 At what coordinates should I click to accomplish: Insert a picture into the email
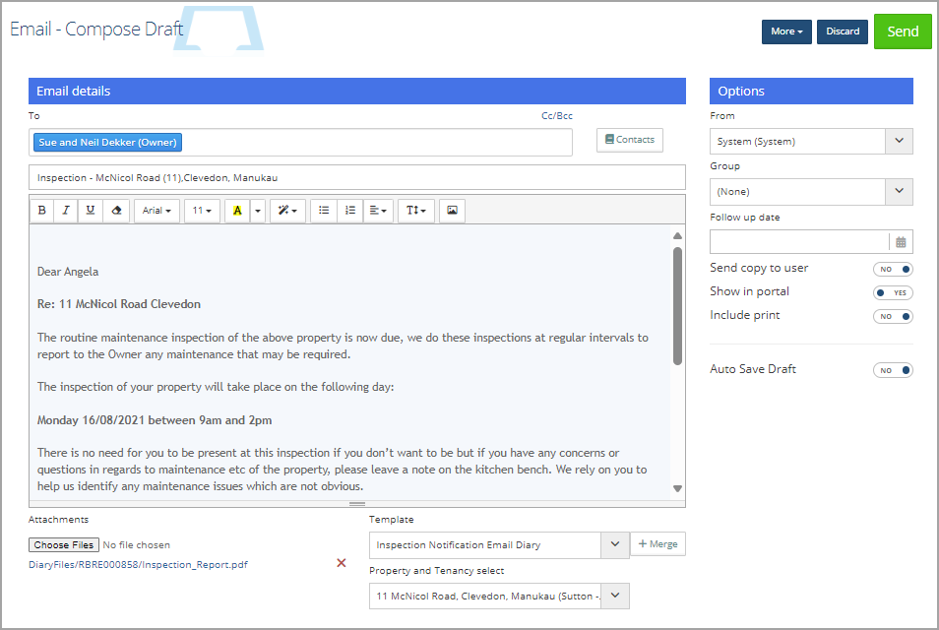(452, 211)
